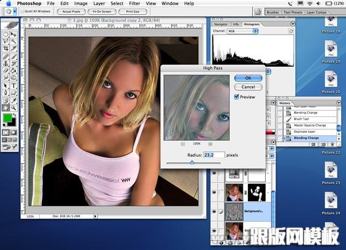Select the Pen tool

coord(6,93)
